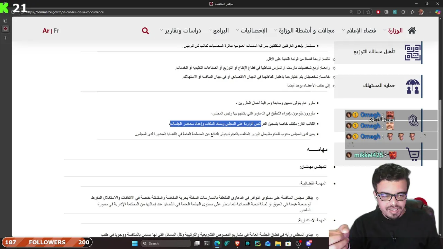
Task: Switch site language to Fr
Action: tap(56, 31)
